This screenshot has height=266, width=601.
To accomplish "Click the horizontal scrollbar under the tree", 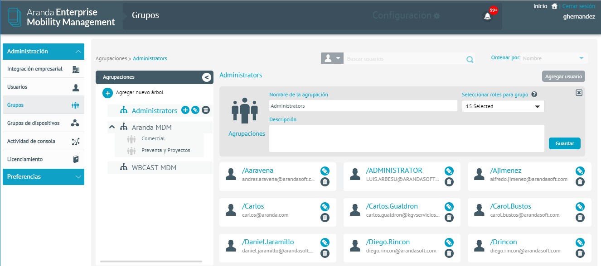I will [151, 261].
